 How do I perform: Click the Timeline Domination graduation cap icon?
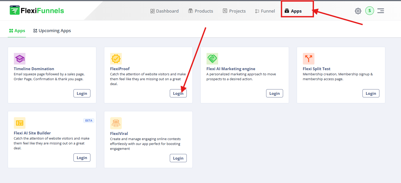pos(20,59)
